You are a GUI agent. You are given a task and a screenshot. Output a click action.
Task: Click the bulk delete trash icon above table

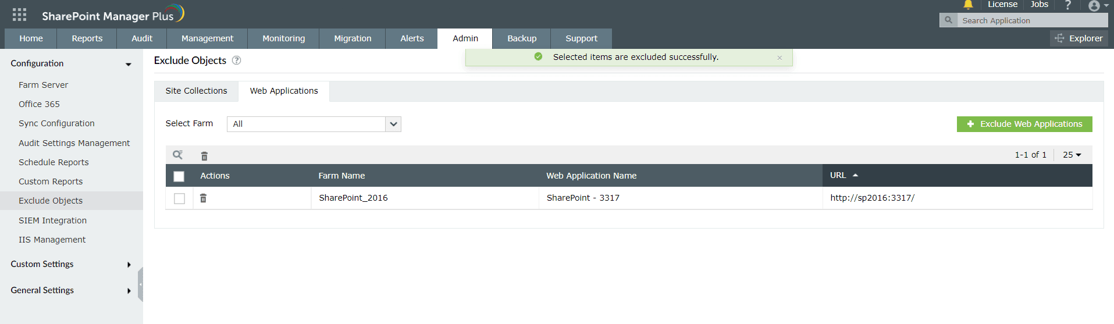[x=204, y=156]
